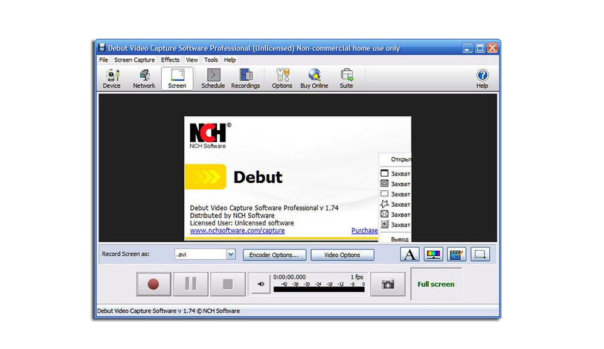Viewport: 604px width, 349px height.
Task: Open the View menu
Action: tap(192, 60)
